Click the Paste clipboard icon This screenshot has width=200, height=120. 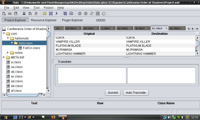36,13
